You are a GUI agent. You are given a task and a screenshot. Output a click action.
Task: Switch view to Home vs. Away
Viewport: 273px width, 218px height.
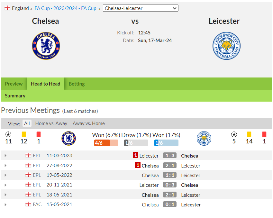pos(51,123)
